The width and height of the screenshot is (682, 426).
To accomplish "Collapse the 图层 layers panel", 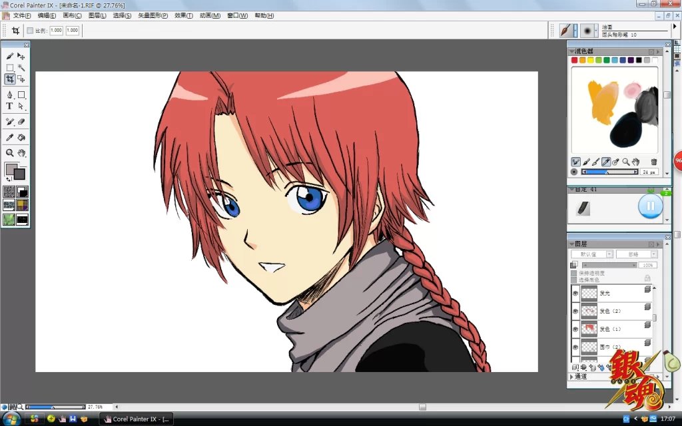I will click(x=572, y=244).
